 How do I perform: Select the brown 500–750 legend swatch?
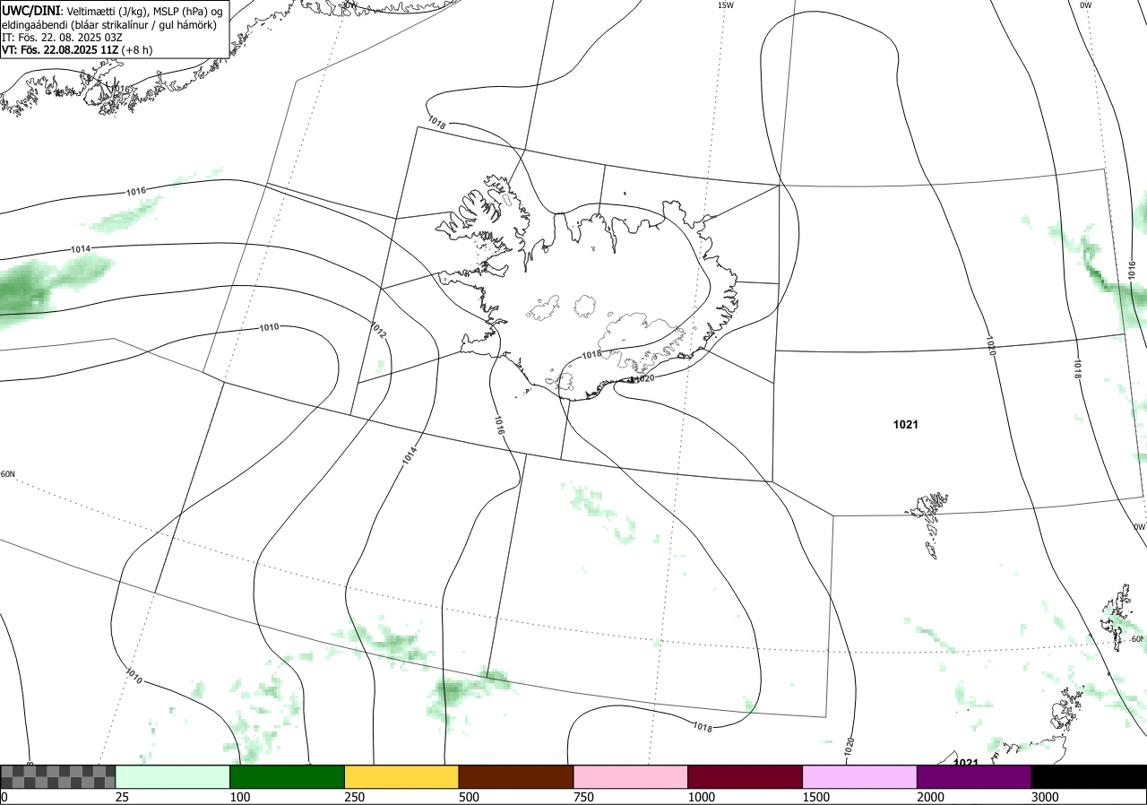(x=516, y=776)
